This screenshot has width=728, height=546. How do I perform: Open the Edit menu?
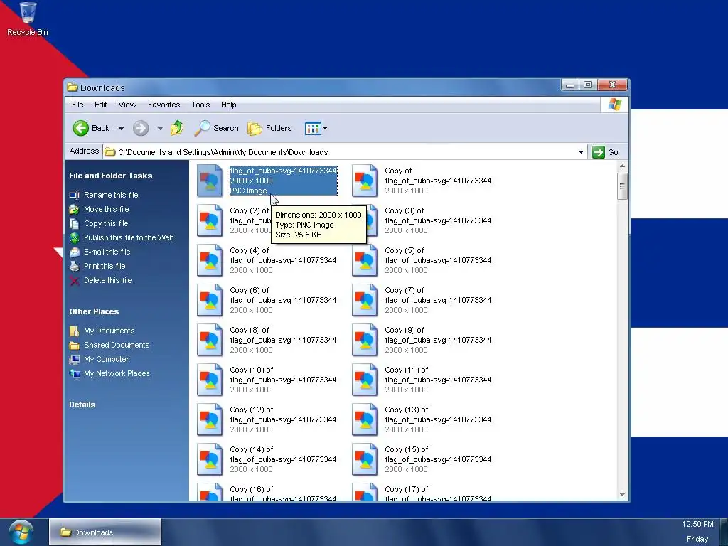(101, 105)
